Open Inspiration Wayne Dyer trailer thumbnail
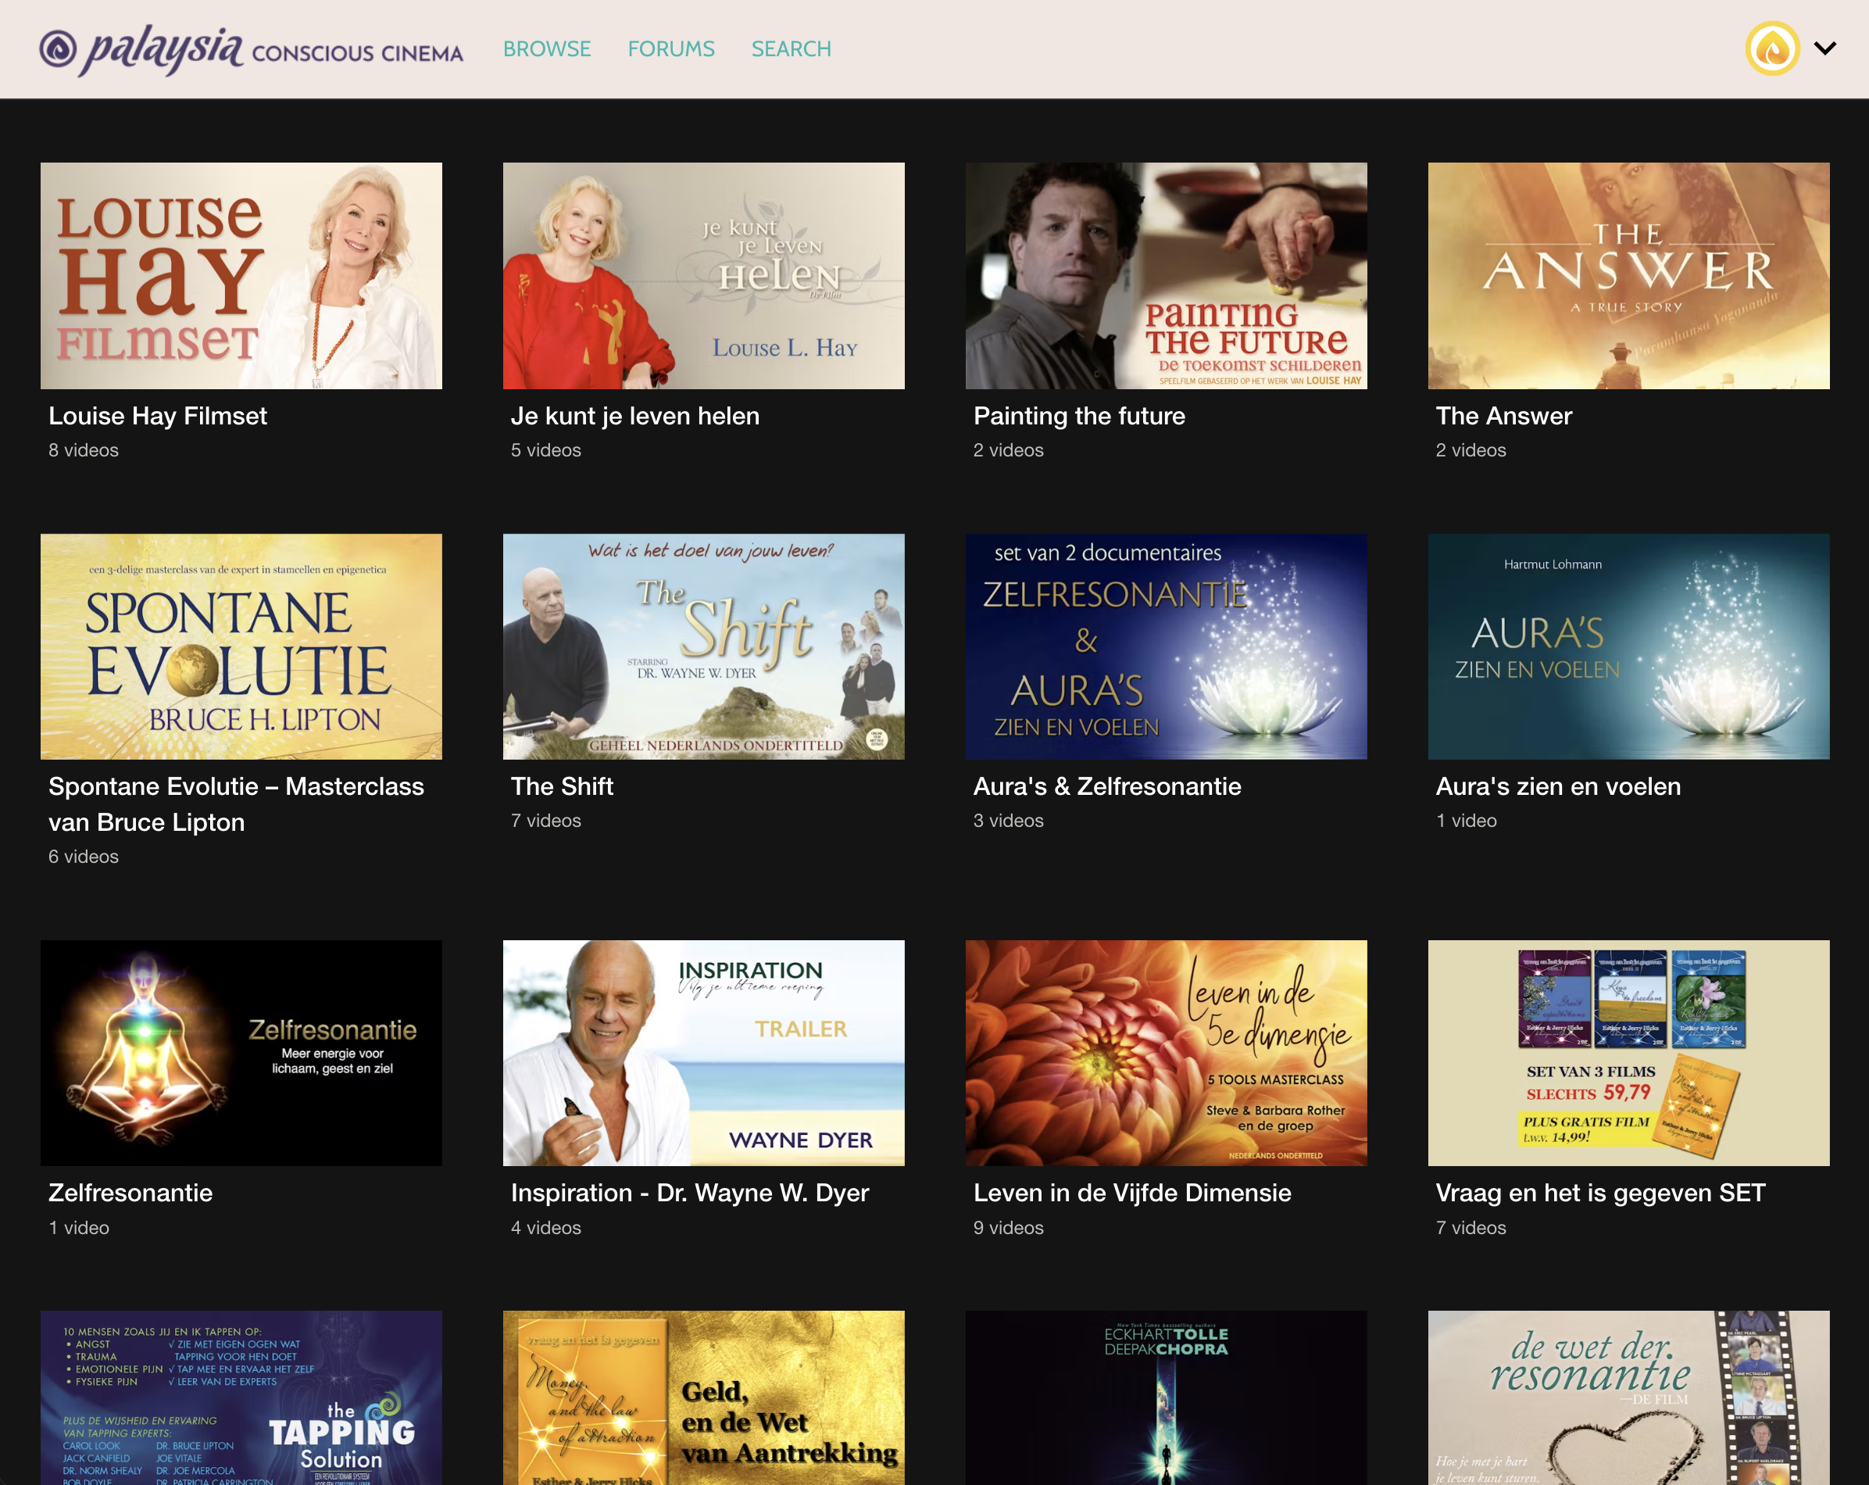 click(x=703, y=1053)
